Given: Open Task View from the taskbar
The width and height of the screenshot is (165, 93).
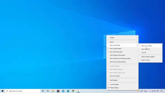Looking at the screenshot, I should click(x=48, y=91).
